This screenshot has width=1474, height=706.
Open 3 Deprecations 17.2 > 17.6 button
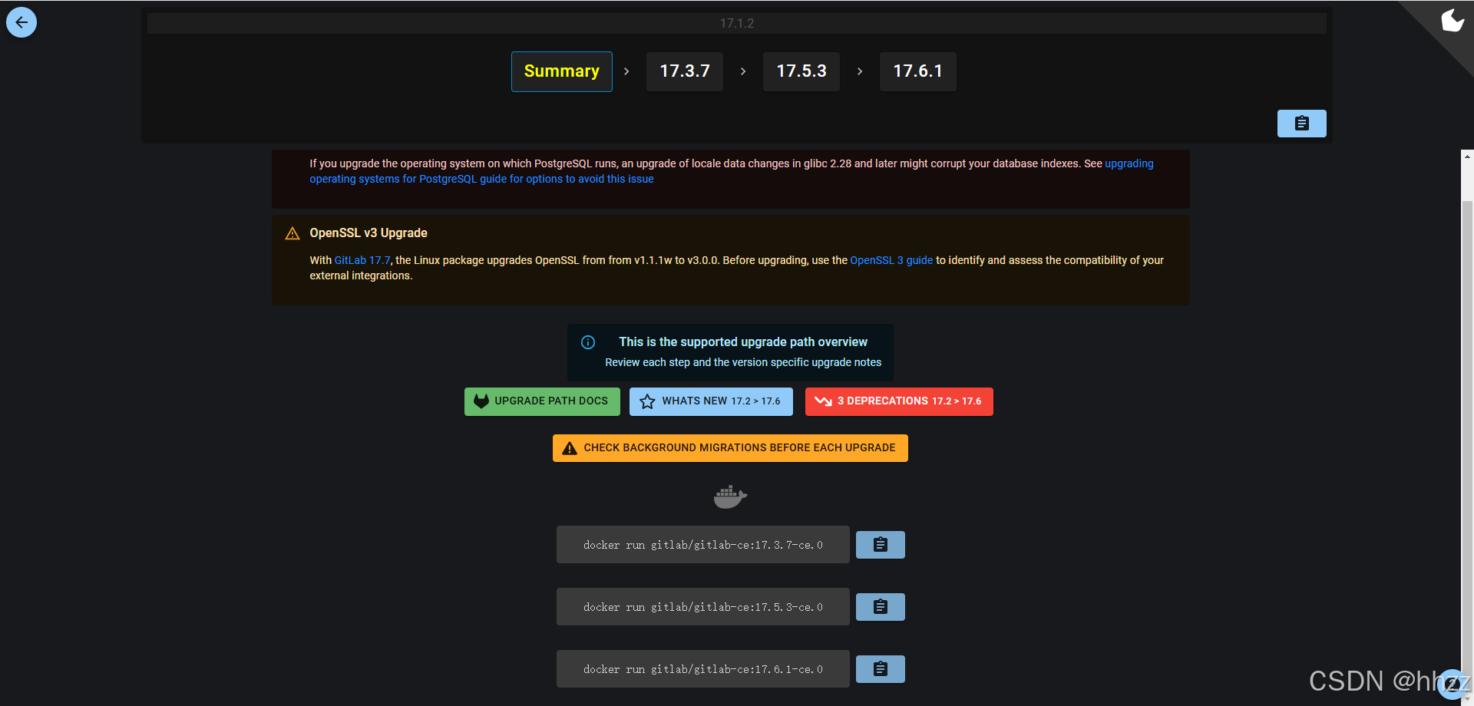[x=899, y=401]
